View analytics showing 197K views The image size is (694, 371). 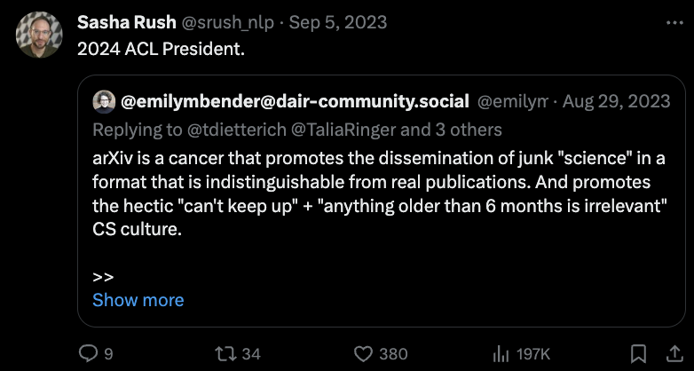tap(500, 353)
